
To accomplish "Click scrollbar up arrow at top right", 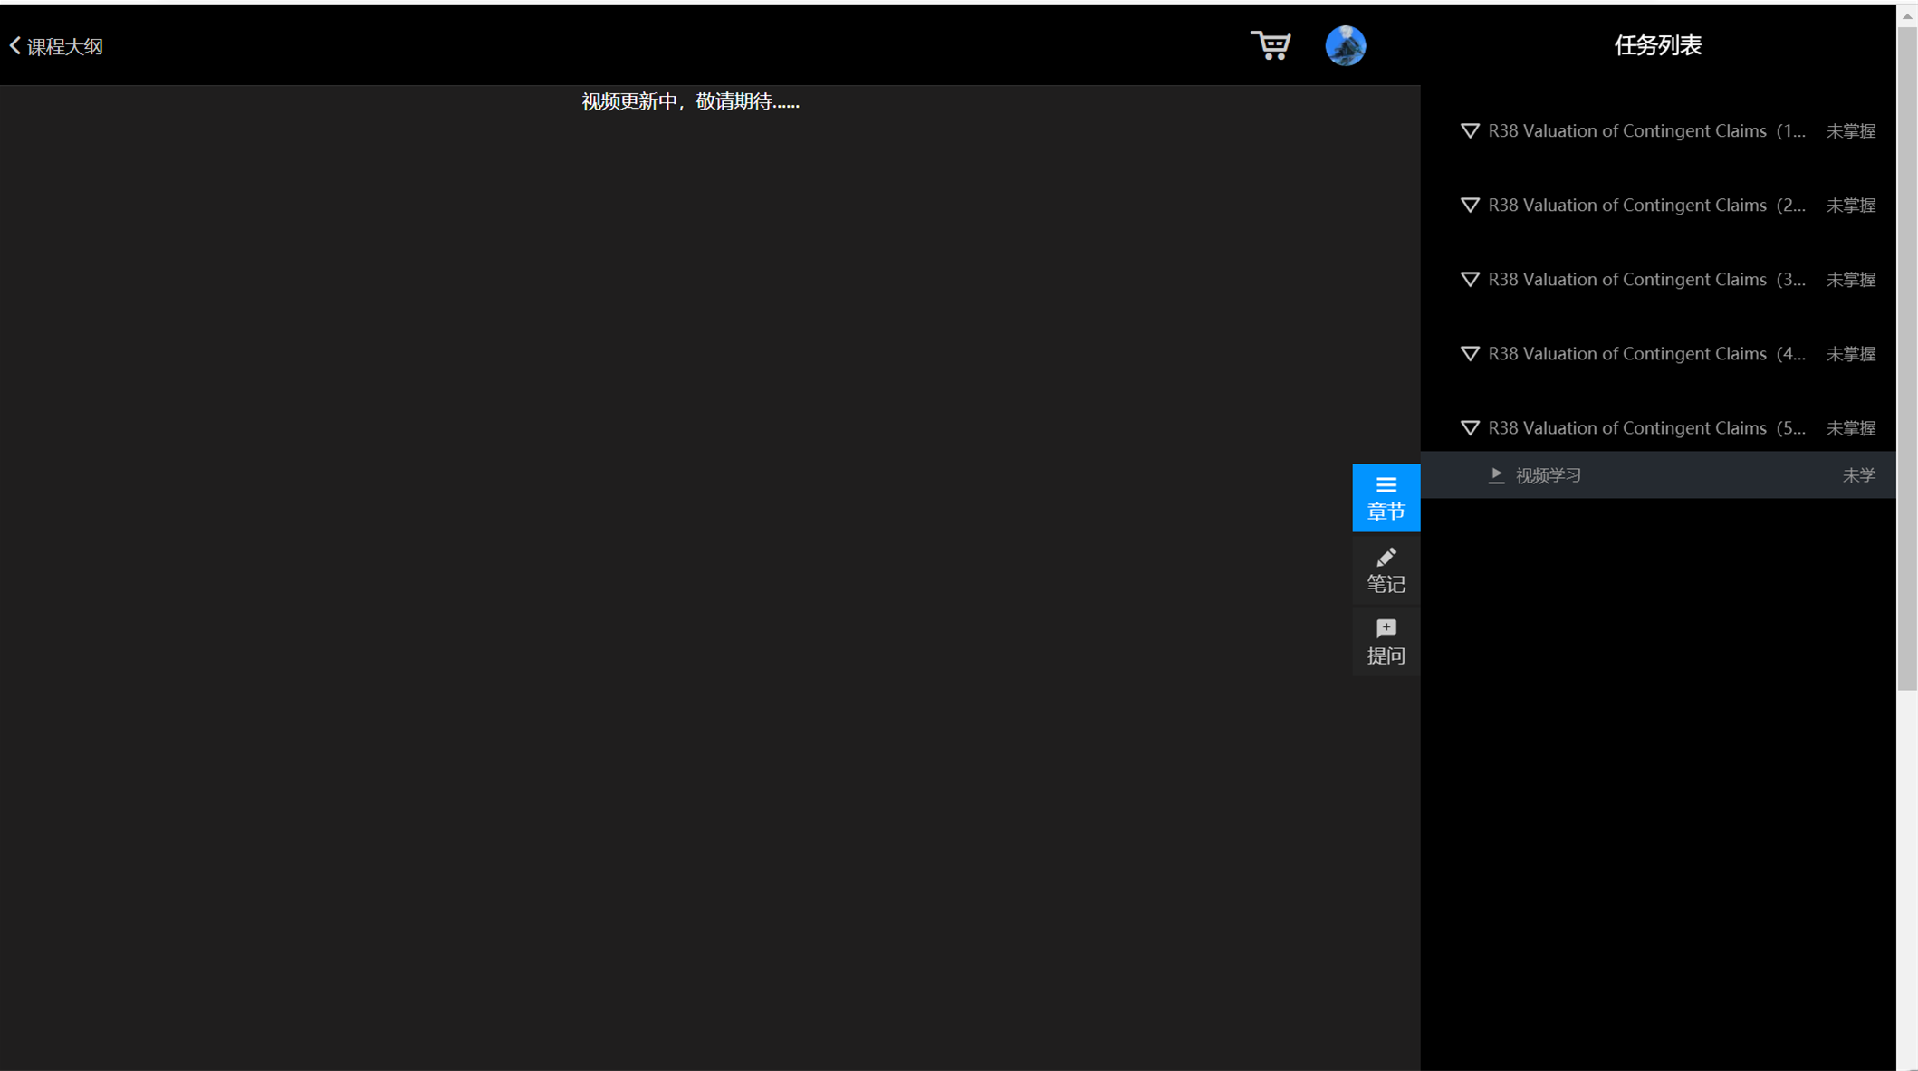I will [1907, 15].
